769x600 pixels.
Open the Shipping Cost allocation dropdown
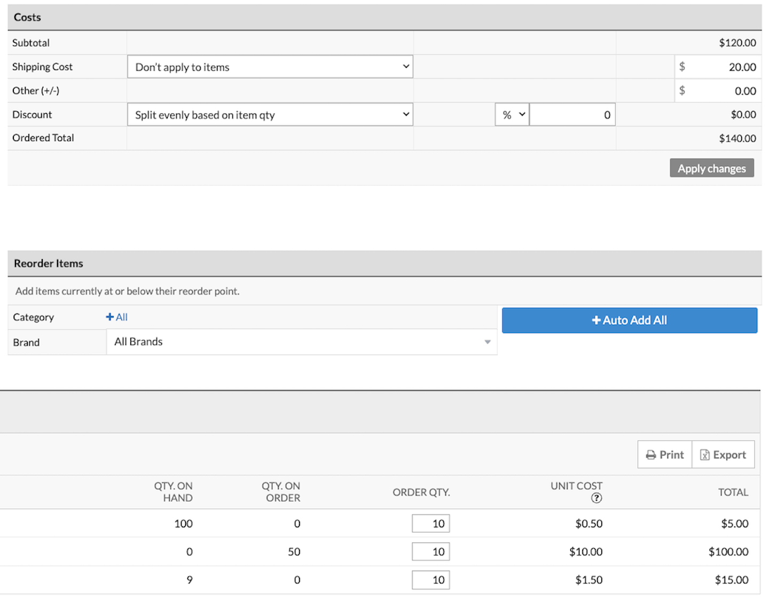[x=270, y=67]
